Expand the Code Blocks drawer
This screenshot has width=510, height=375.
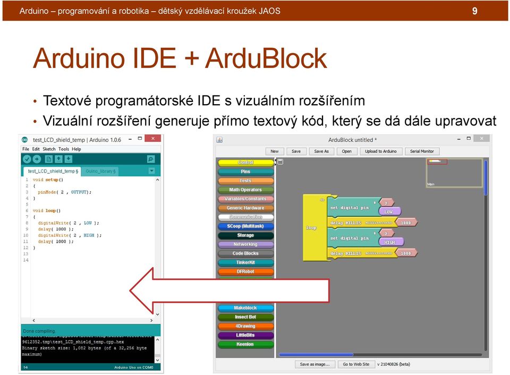coord(245,253)
